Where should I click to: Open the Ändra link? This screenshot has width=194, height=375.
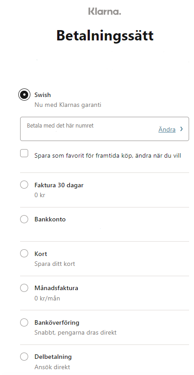[x=167, y=129]
